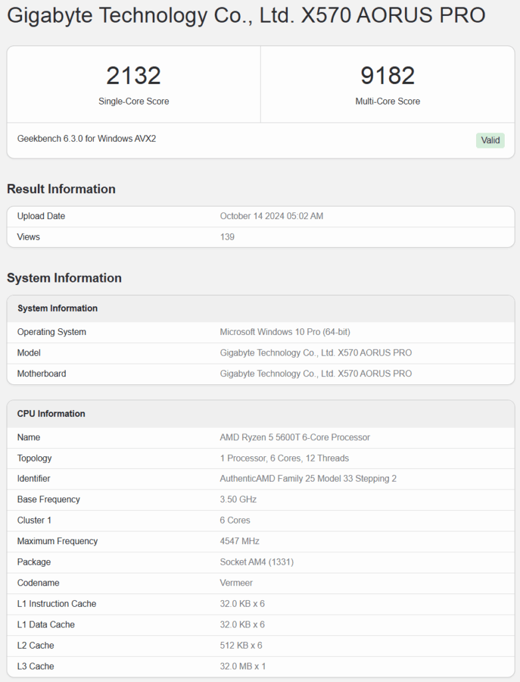520x682 pixels.
Task: Click the Multi-Core Score label
Action: pyautogui.click(x=388, y=101)
